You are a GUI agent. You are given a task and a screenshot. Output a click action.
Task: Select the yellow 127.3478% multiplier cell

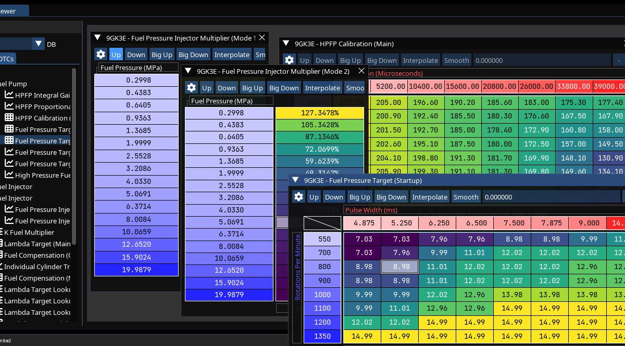point(319,113)
